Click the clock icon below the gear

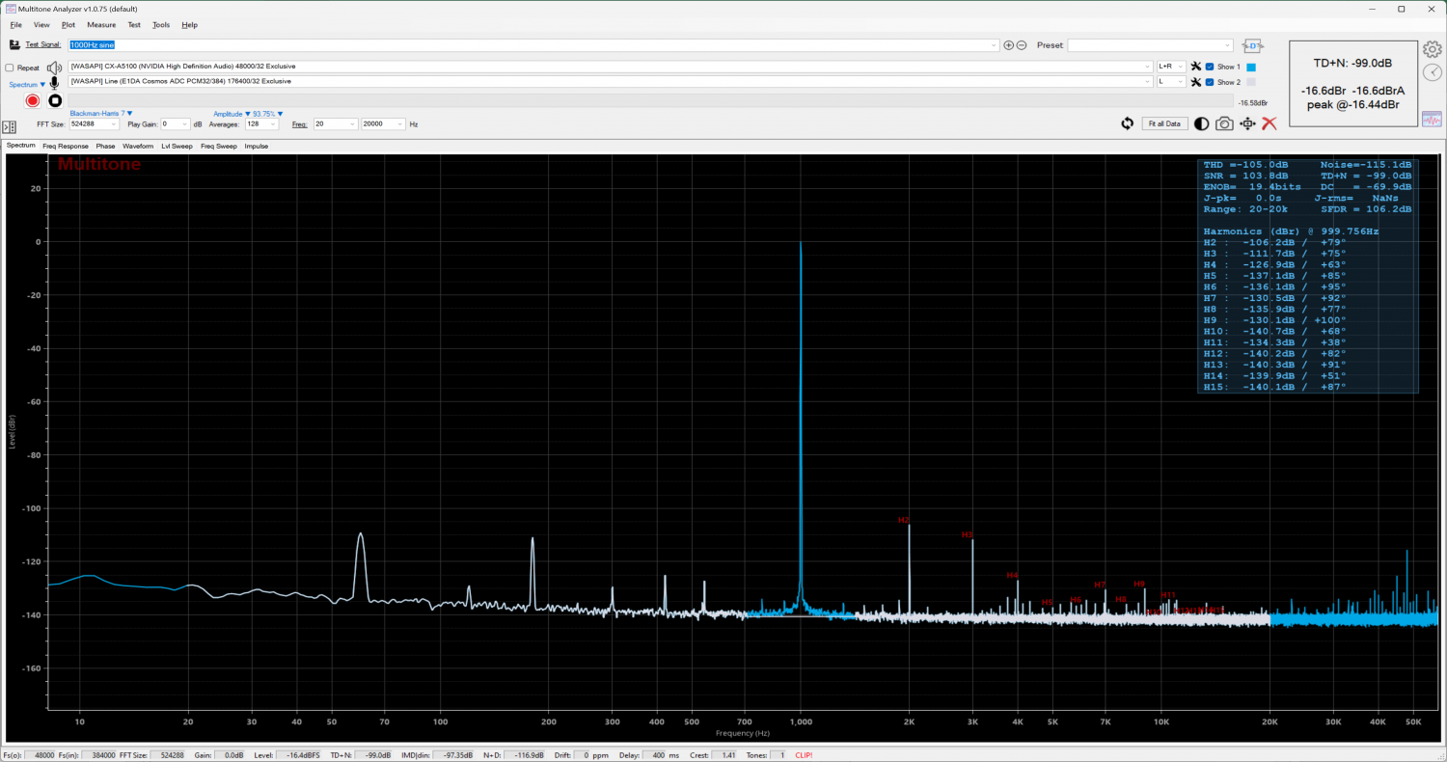pos(1432,73)
